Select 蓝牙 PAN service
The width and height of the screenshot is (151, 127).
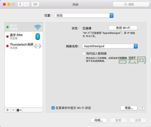[x=24, y=37]
